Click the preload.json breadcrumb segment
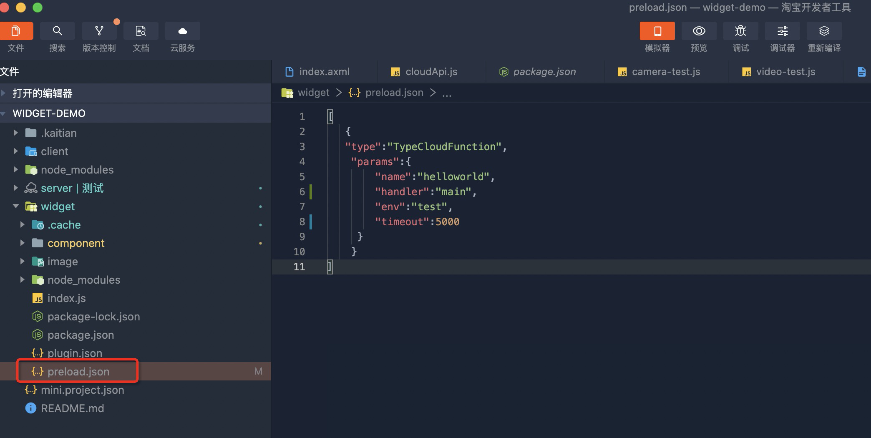Image resolution: width=871 pixels, height=438 pixels. 394,93
